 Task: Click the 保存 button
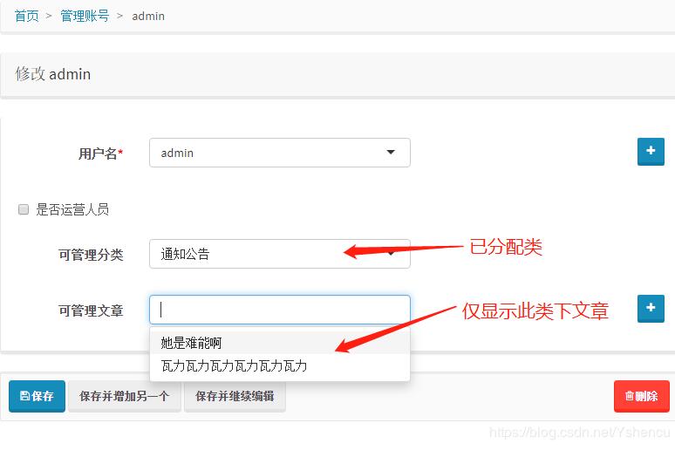37,396
